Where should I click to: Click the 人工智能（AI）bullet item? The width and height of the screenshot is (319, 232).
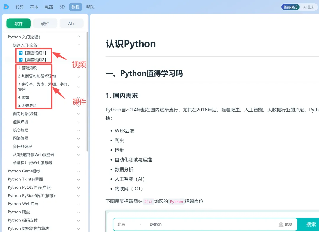pos(130,179)
